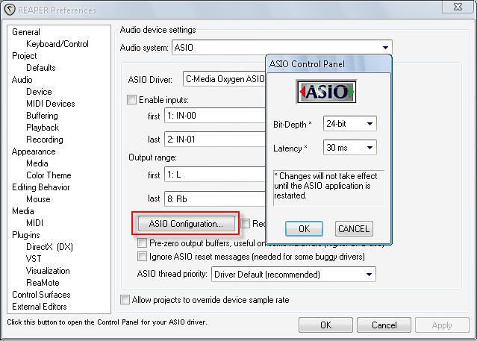
Task: Open the Bit-Depth dropdown
Action: tap(350, 124)
